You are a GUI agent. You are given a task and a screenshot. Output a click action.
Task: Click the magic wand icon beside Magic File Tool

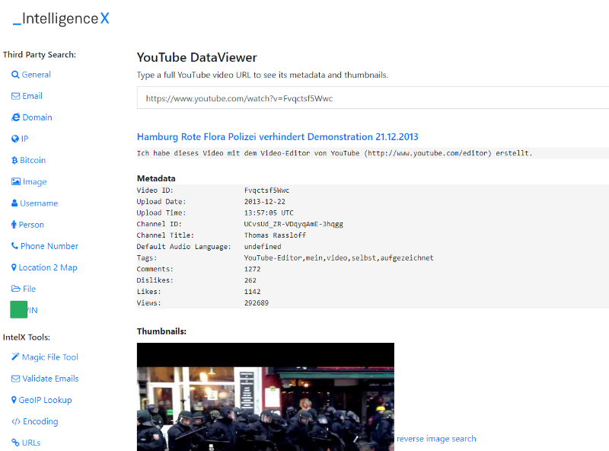15,357
